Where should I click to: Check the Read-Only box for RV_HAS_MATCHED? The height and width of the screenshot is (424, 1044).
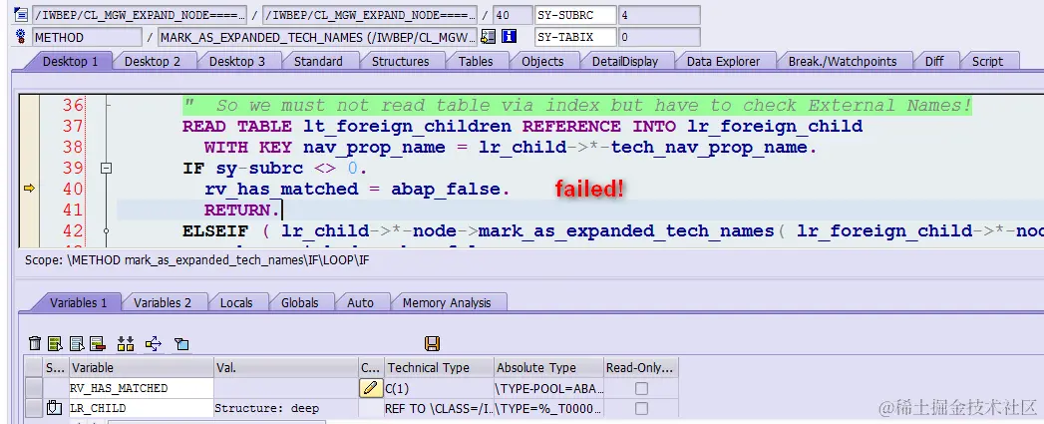point(641,388)
